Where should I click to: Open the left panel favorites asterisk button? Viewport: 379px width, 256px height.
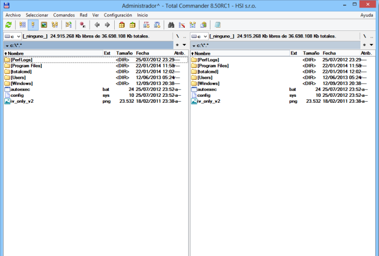177,45
